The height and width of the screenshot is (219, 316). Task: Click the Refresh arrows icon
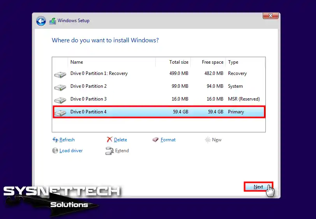pyautogui.click(x=55, y=140)
